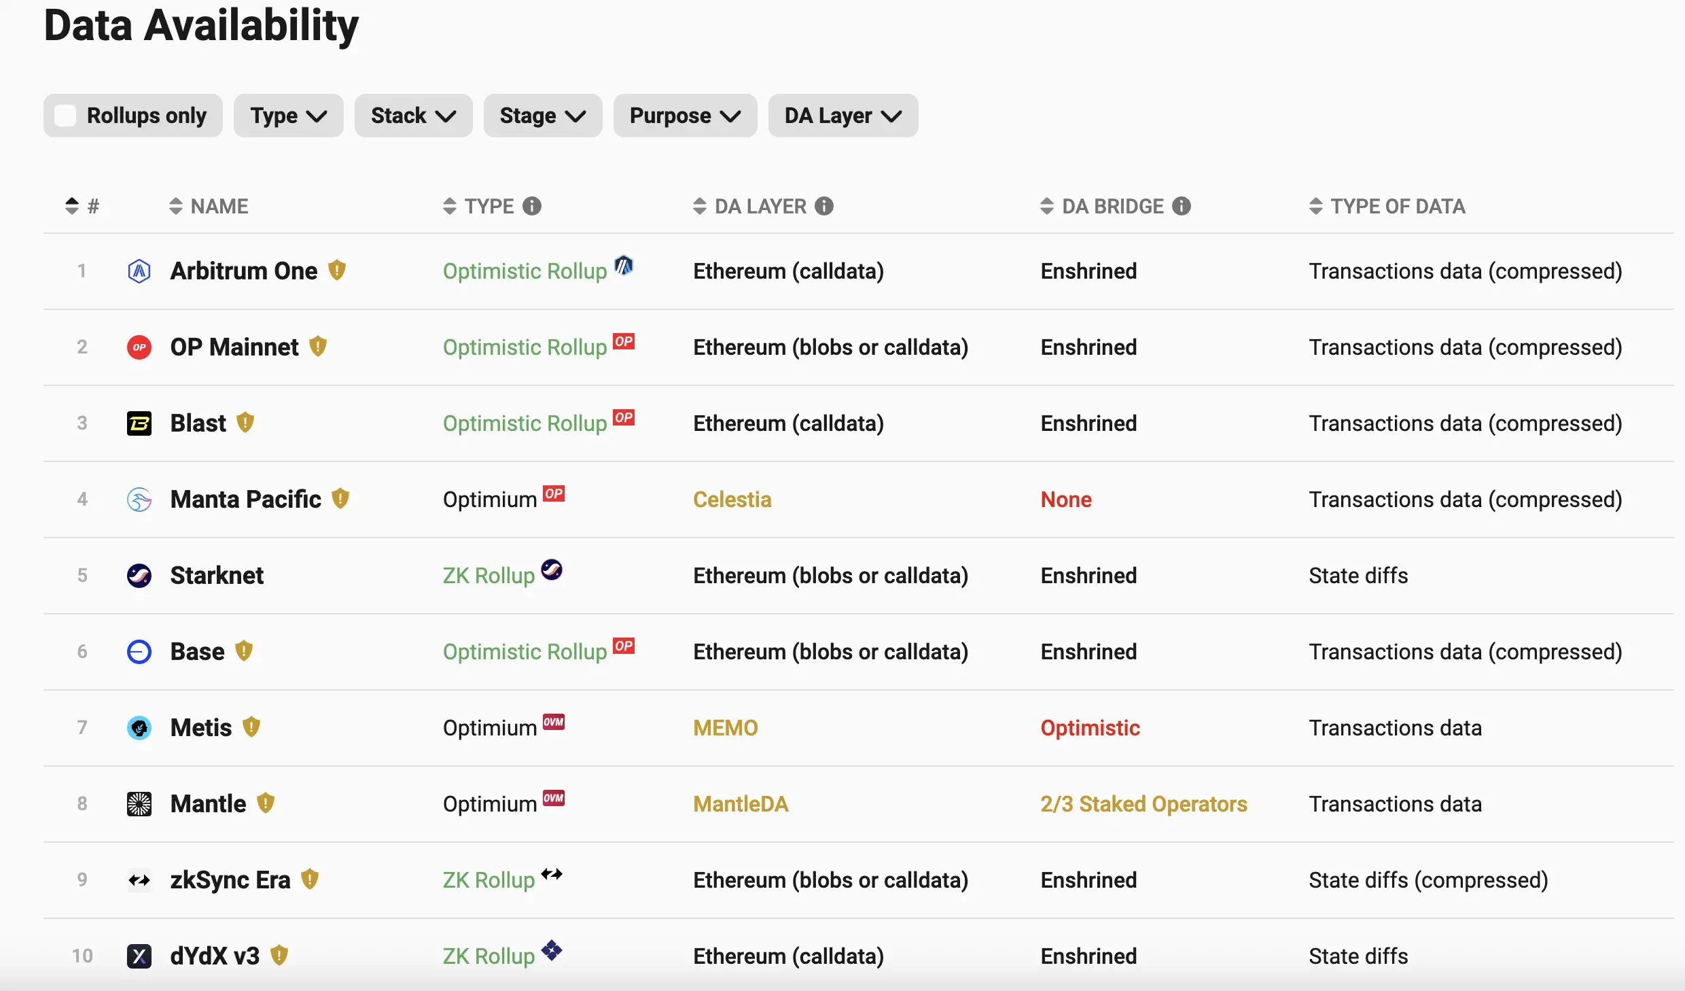This screenshot has height=991, width=1685.
Task: Open the Stage filter menu
Action: pos(542,114)
